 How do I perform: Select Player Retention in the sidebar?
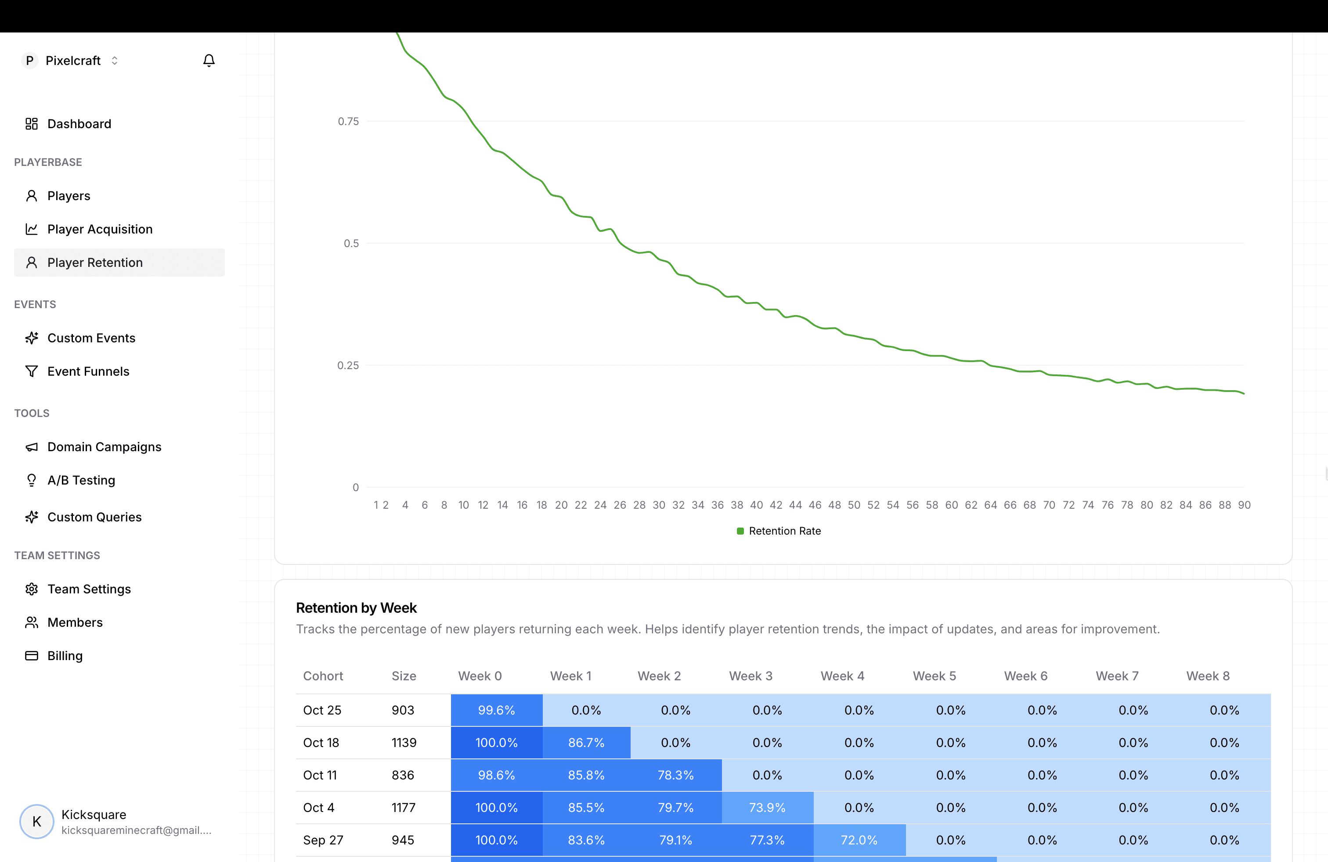tap(95, 262)
